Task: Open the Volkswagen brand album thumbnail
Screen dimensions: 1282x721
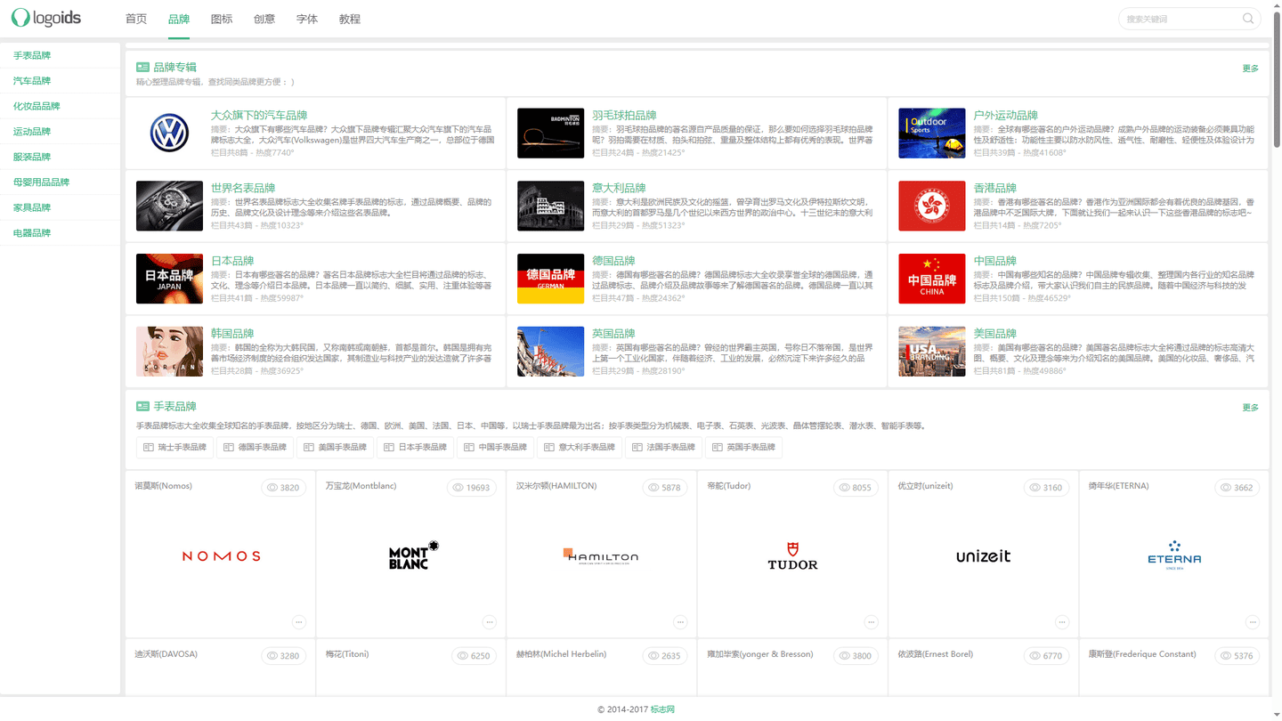Action: coord(169,134)
